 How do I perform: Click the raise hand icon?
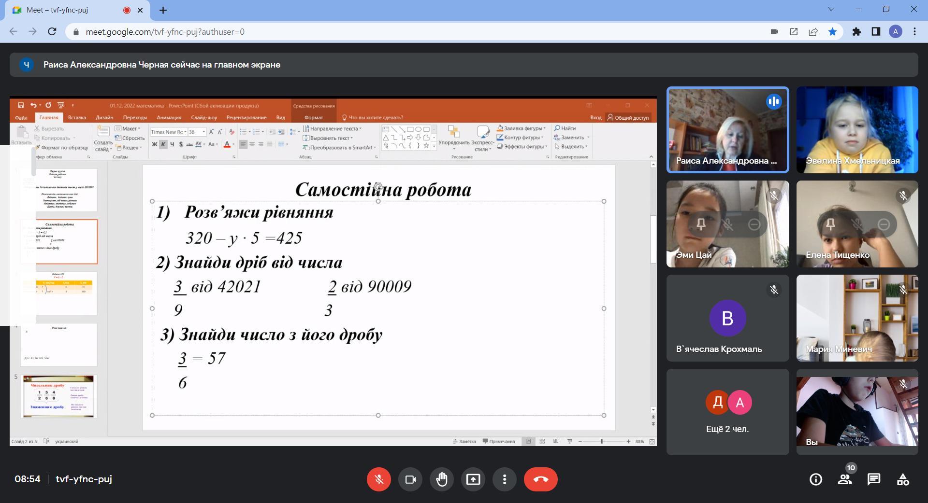(441, 479)
